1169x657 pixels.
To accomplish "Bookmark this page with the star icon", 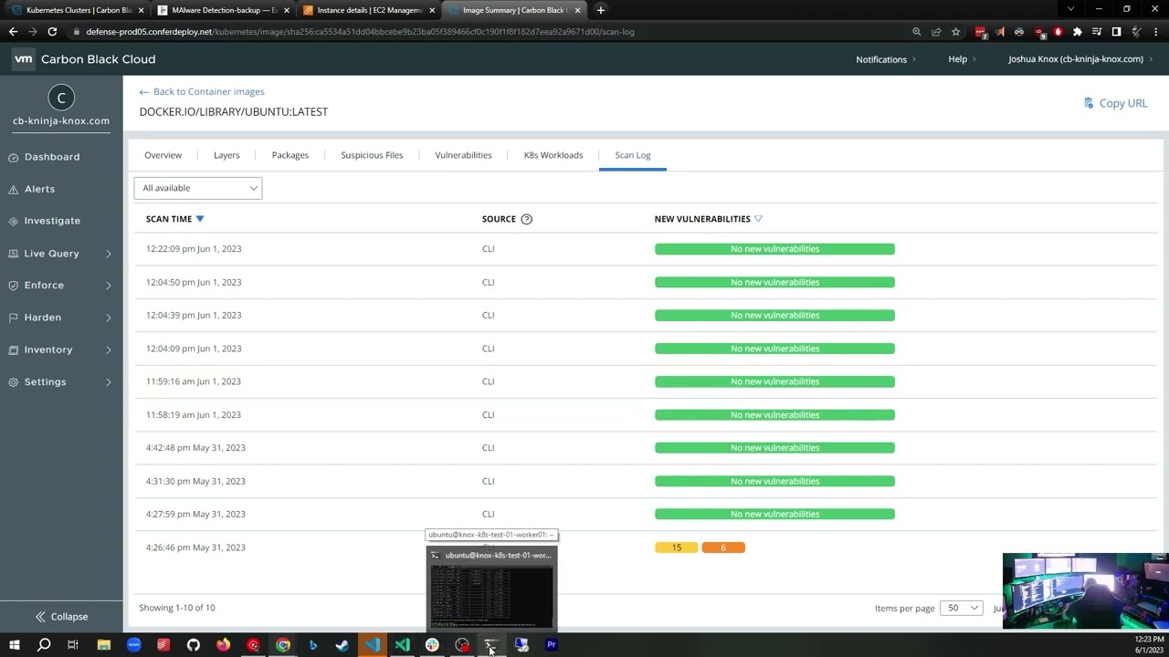I will coord(956,32).
